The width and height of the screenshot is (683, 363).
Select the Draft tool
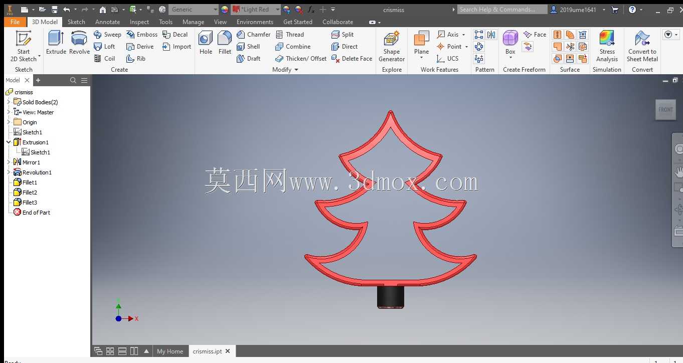[248, 59]
